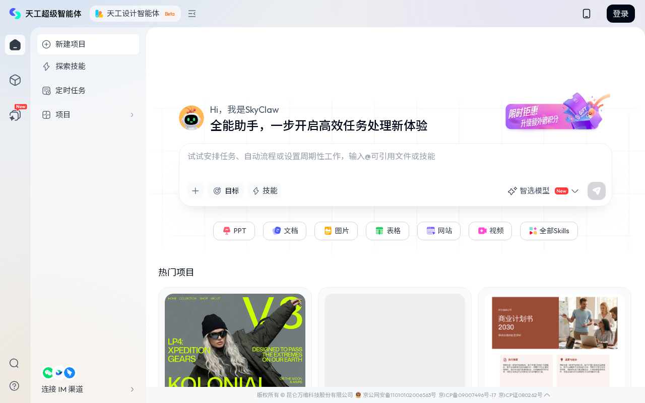Click the 热门项目 heading
This screenshot has width=645, height=403.
pos(176,272)
